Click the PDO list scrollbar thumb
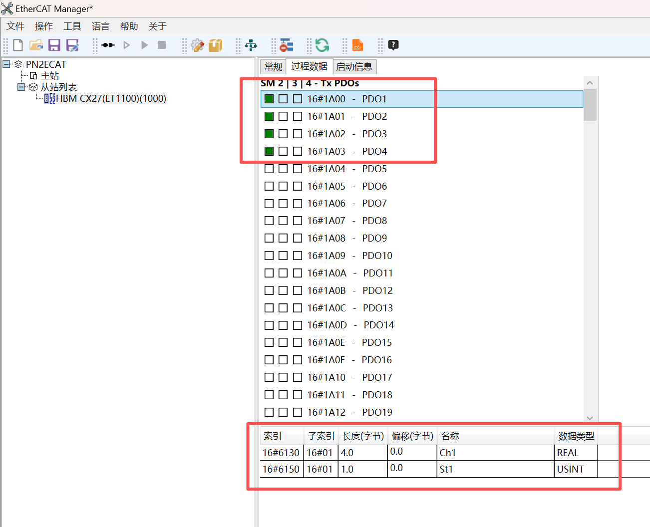Screen dimensions: 650x527 [x=590, y=105]
